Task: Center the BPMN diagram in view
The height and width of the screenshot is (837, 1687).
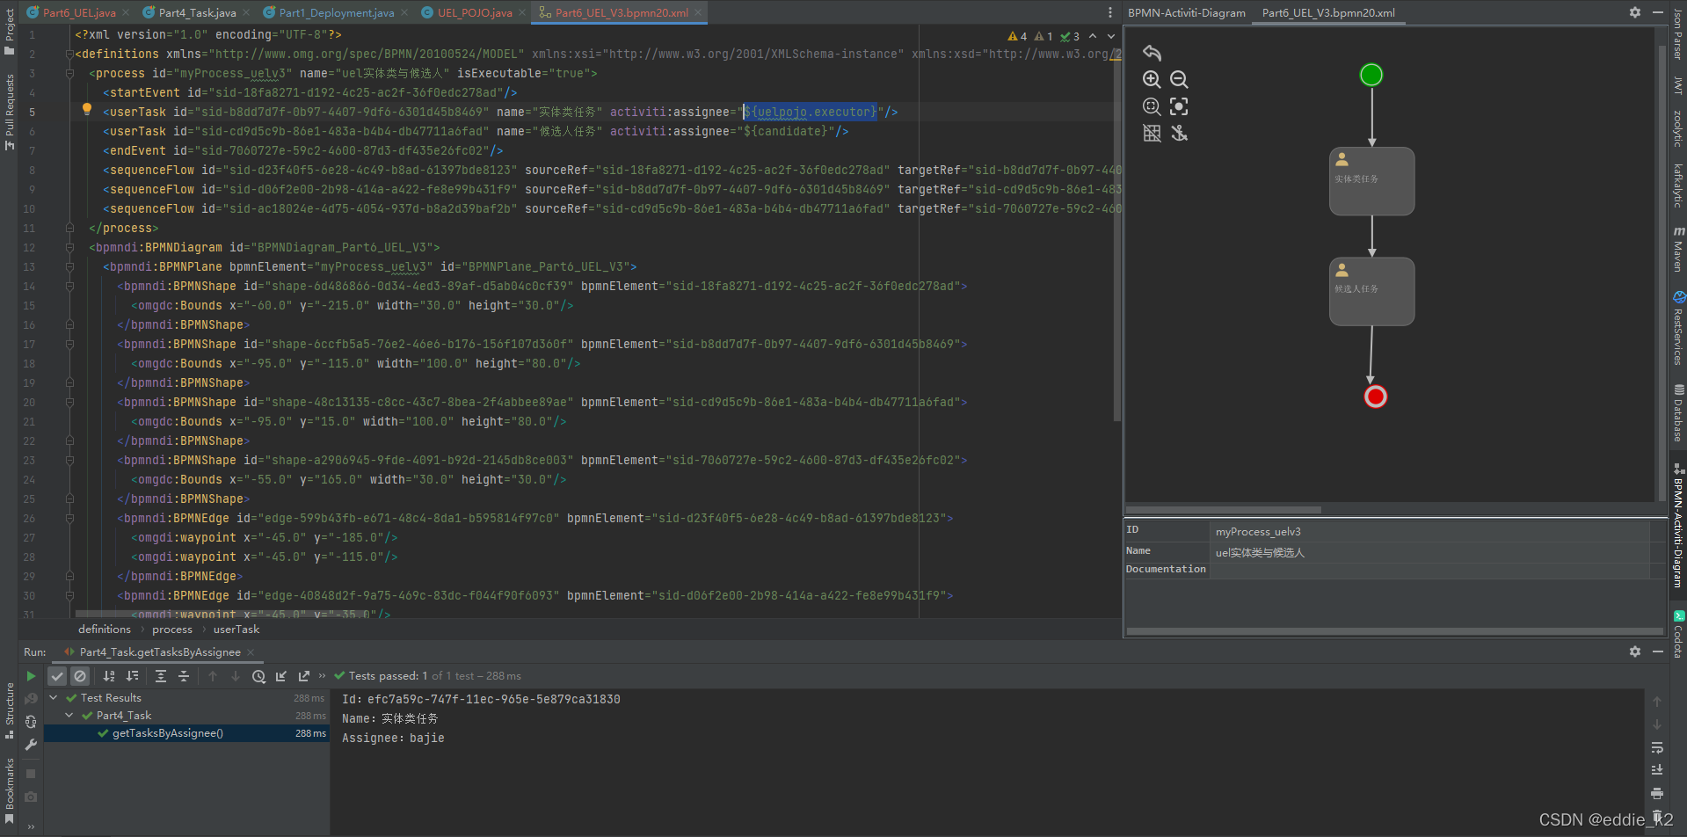Action: point(1179,106)
